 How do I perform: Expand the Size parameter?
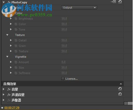11,67
